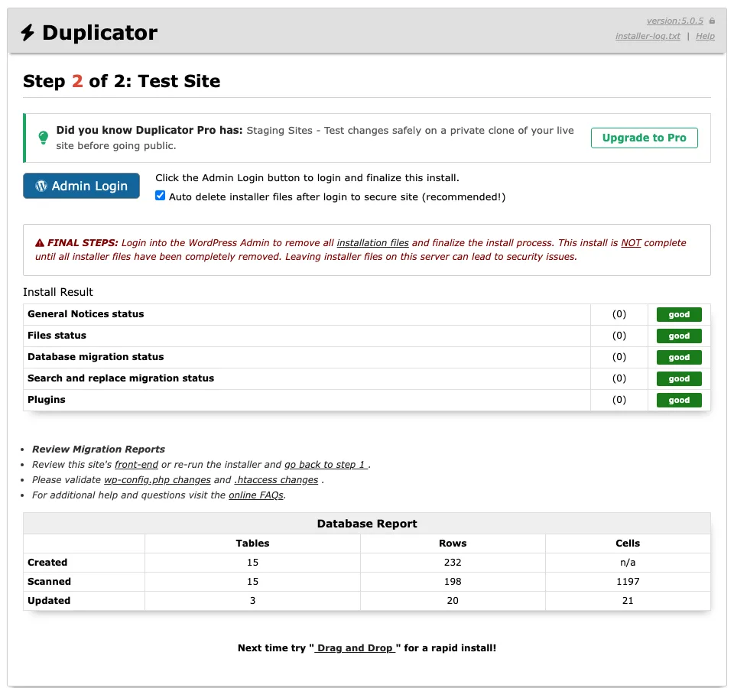Click the good badge for General Notices status

[x=679, y=314]
